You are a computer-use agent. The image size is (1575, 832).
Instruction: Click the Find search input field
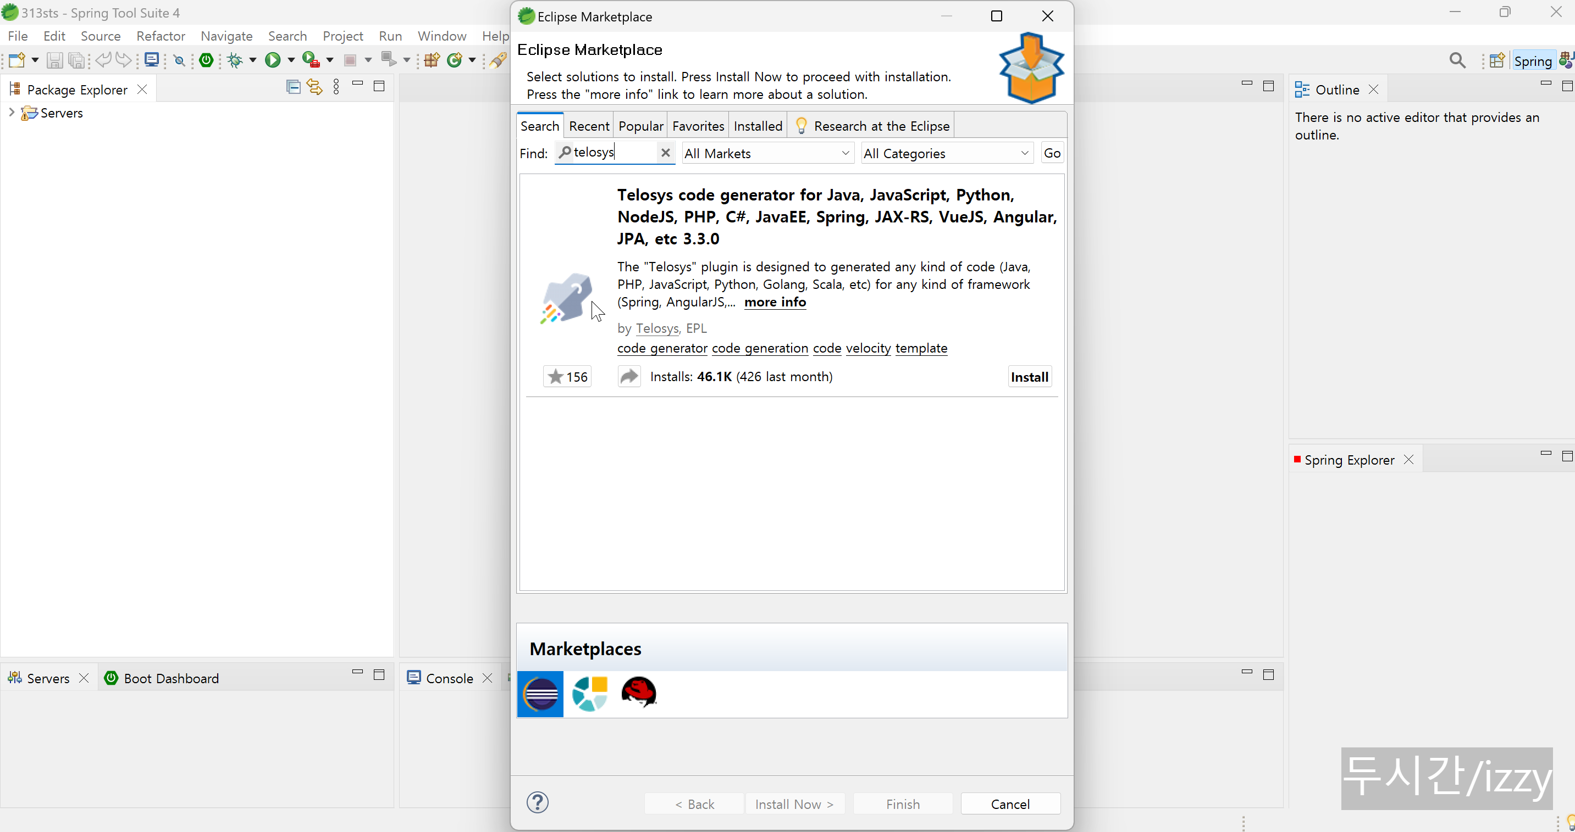click(x=614, y=153)
